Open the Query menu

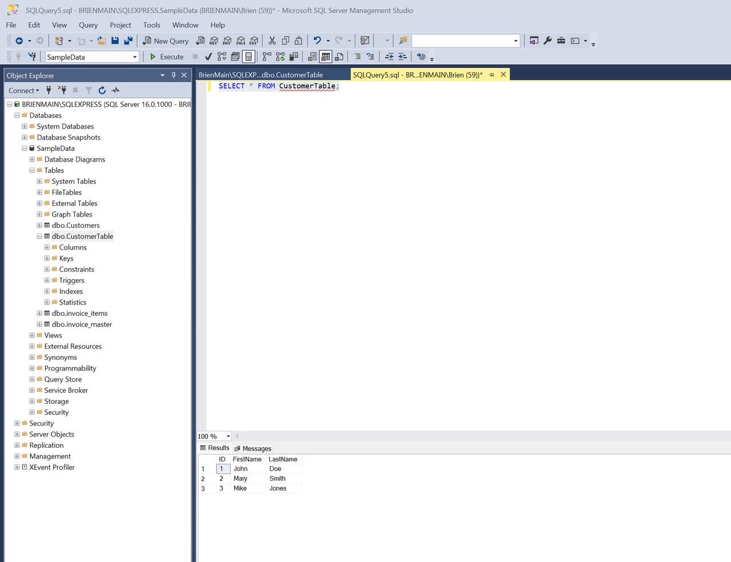point(88,25)
